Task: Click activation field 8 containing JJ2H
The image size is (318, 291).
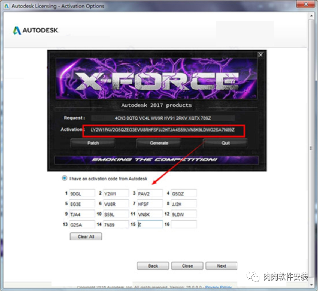Action: click(x=184, y=203)
